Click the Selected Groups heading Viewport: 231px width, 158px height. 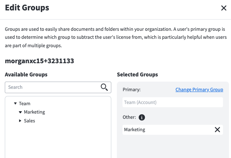[x=138, y=74]
